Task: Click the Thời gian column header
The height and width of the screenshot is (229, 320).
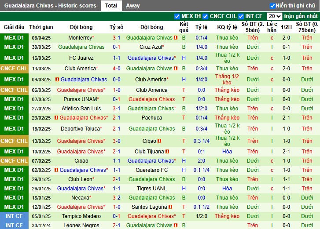Action: [41, 27]
